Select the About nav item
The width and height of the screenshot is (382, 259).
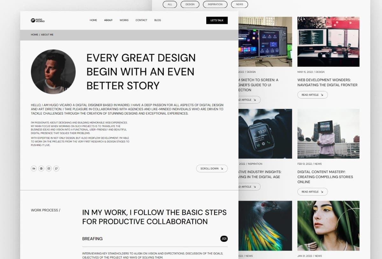click(108, 20)
